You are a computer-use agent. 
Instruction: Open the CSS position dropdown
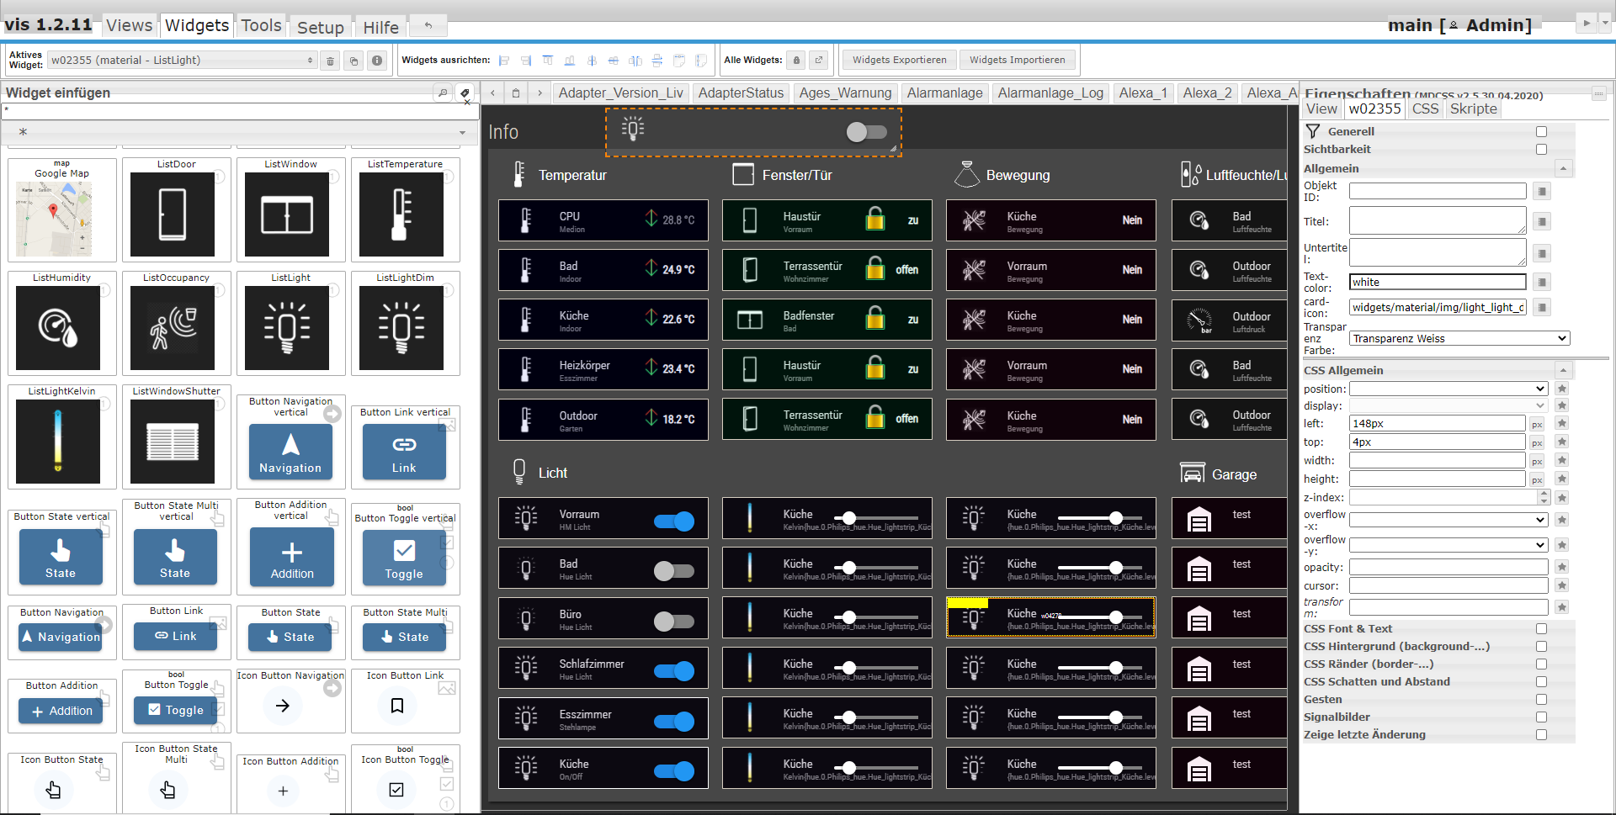pos(1449,389)
